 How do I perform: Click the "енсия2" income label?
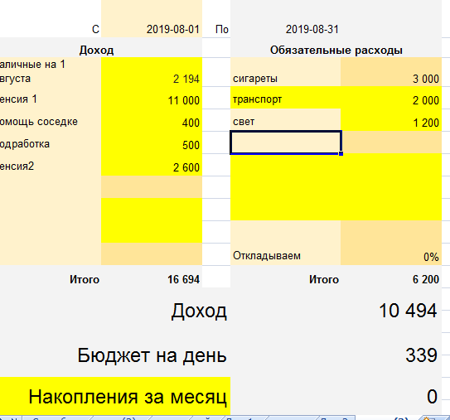[x=17, y=167]
